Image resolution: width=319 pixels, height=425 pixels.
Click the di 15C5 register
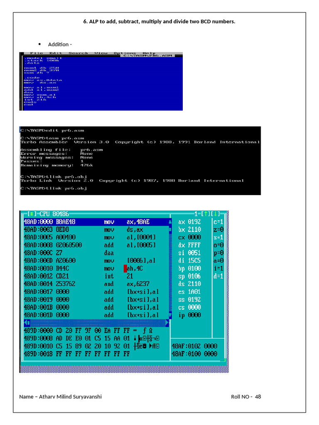coord(189,261)
